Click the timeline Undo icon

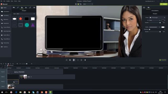[x=1, y=64]
